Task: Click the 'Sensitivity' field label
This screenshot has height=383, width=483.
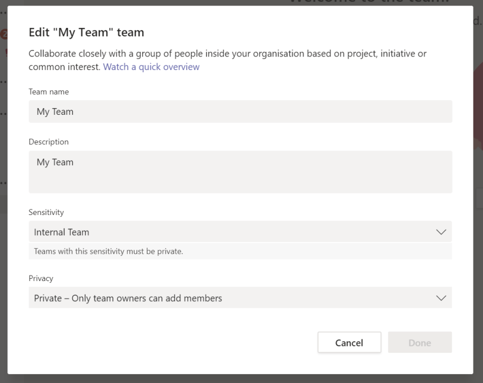Action: [x=46, y=212]
